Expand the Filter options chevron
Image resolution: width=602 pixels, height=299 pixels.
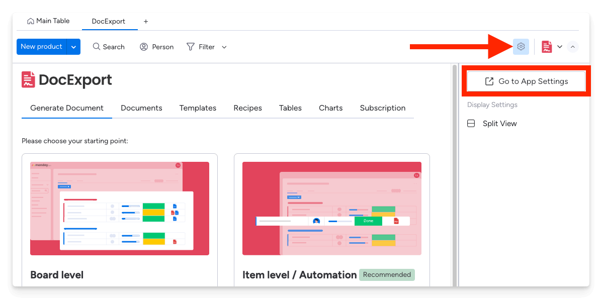224,47
